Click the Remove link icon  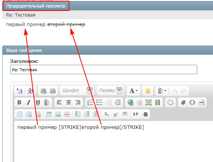point(139,102)
